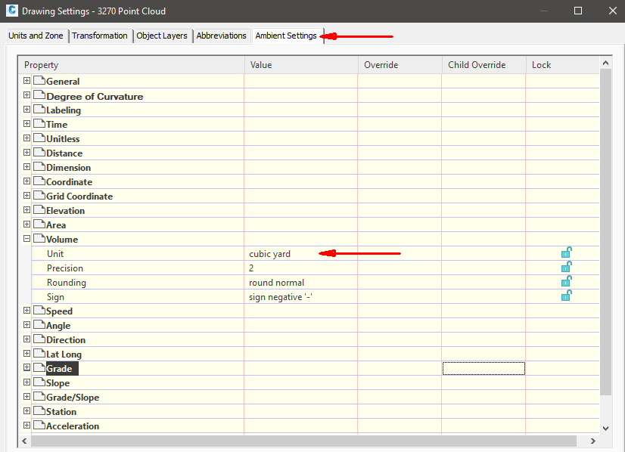The image size is (625, 452).
Task: View the Object Layers tab
Action: click(162, 36)
